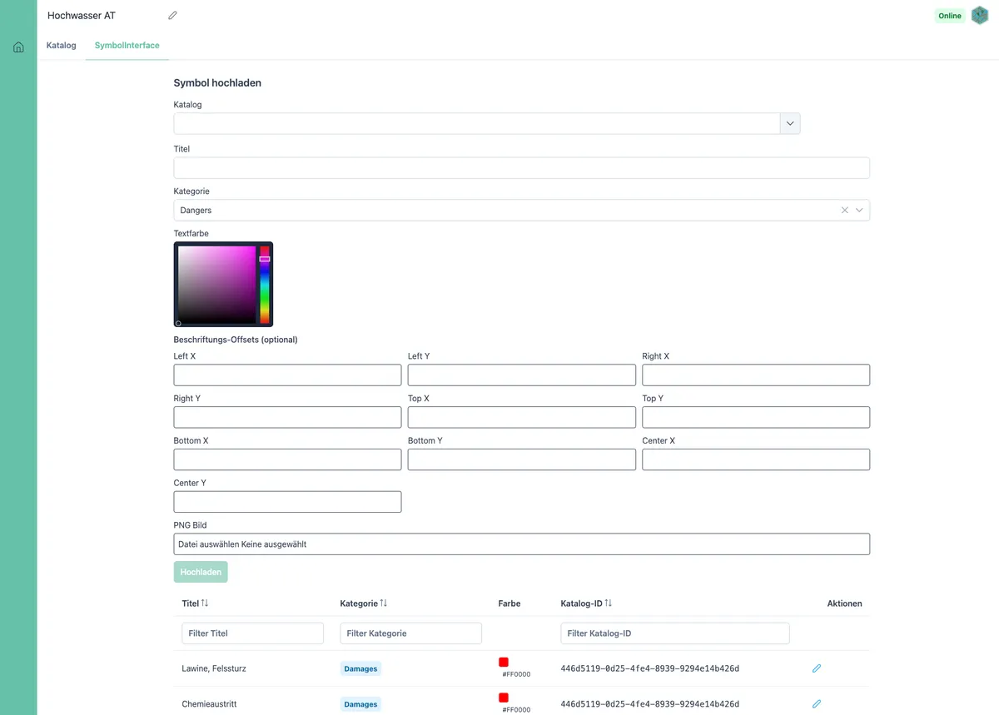Open the Katalog selection via chevron arrow

pos(790,123)
